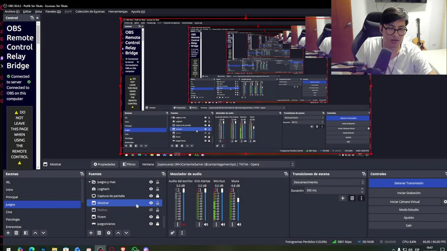
Task: Move selected source down in Fuentes
Action: [126, 233]
